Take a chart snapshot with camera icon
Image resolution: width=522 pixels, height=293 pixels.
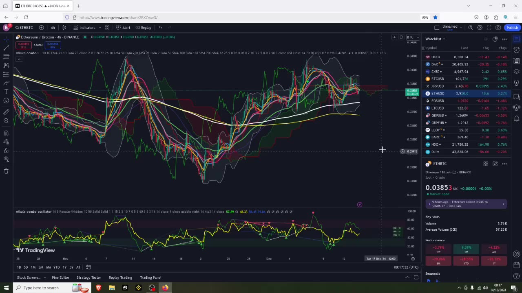(498, 28)
